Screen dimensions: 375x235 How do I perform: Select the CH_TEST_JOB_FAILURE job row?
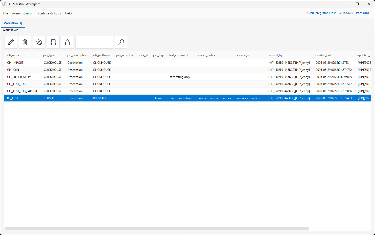[x=187, y=91]
